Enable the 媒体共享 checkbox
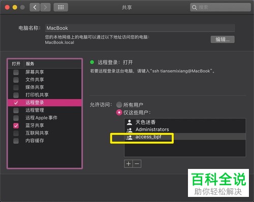This screenshot has height=202, width=254. pyautogui.click(x=16, y=88)
